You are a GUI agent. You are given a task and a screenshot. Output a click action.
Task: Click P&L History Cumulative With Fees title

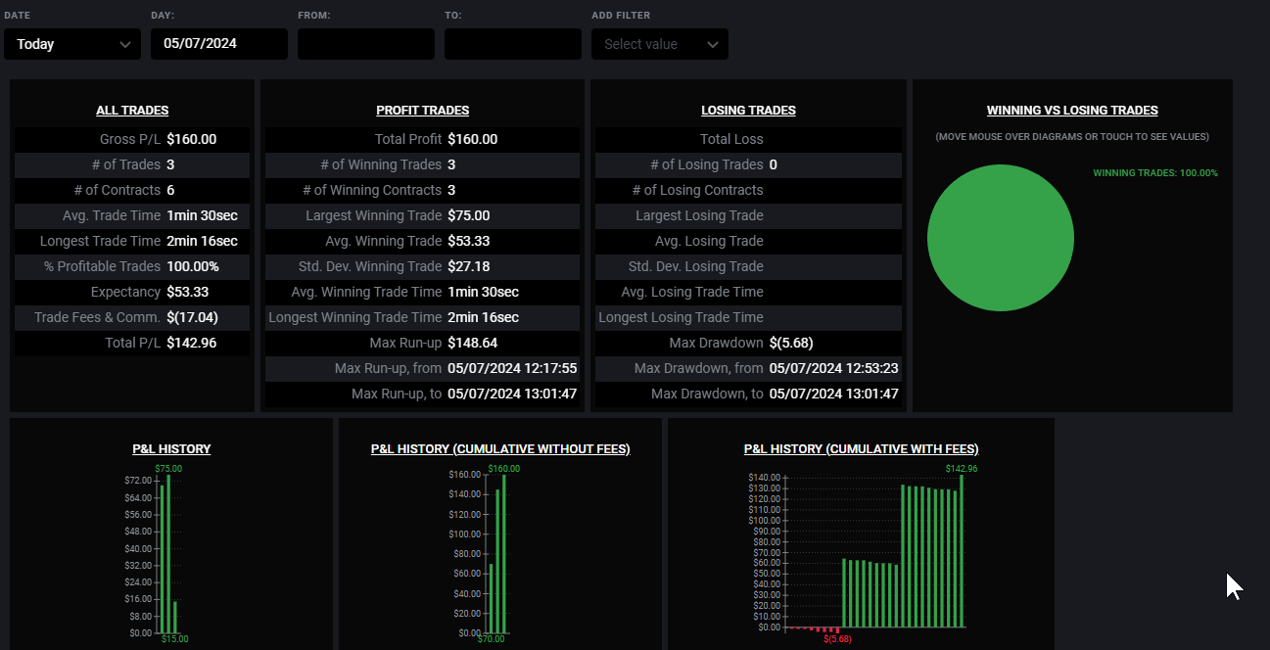click(x=861, y=449)
